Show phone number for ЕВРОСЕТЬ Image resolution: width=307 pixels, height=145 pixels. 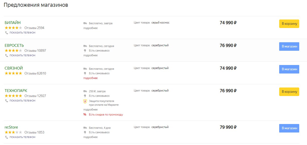pos(22,55)
